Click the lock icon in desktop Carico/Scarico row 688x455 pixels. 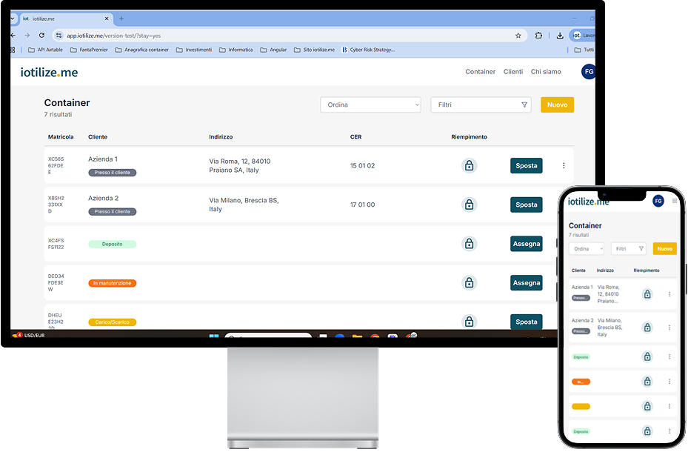point(469,322)
